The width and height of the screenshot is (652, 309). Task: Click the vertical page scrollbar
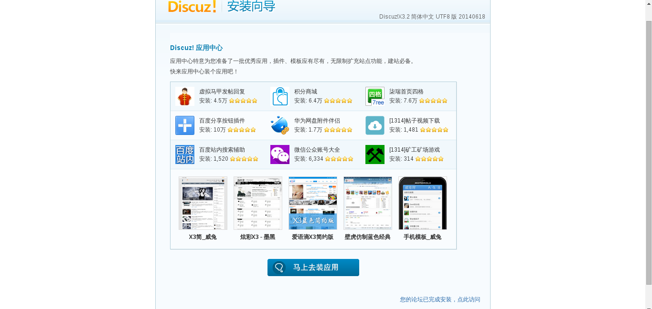tap(649, 153)
